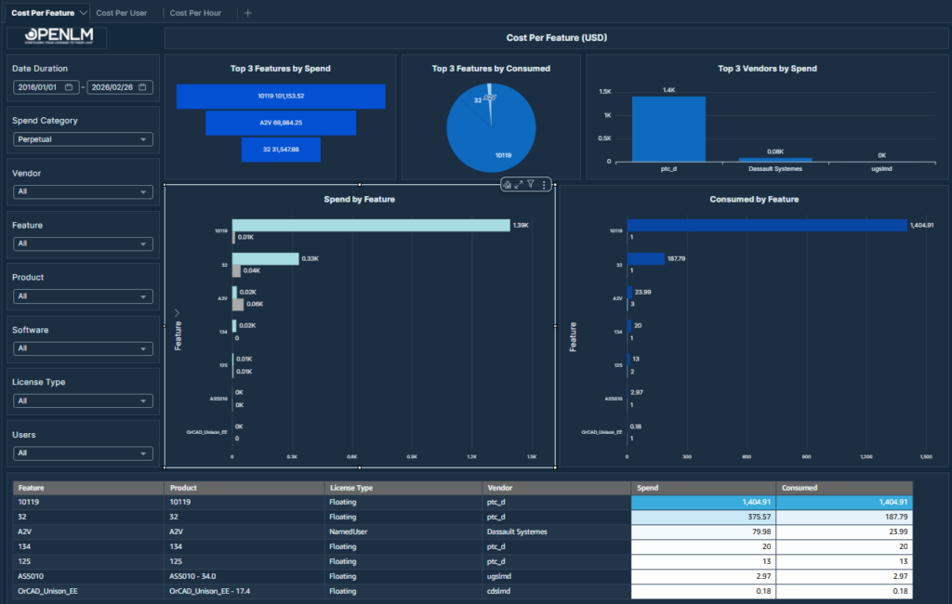Open the Cost Per Feature tab chevron
The height and width of the screenshot is (604, 952).
click(x=84, y=13)
